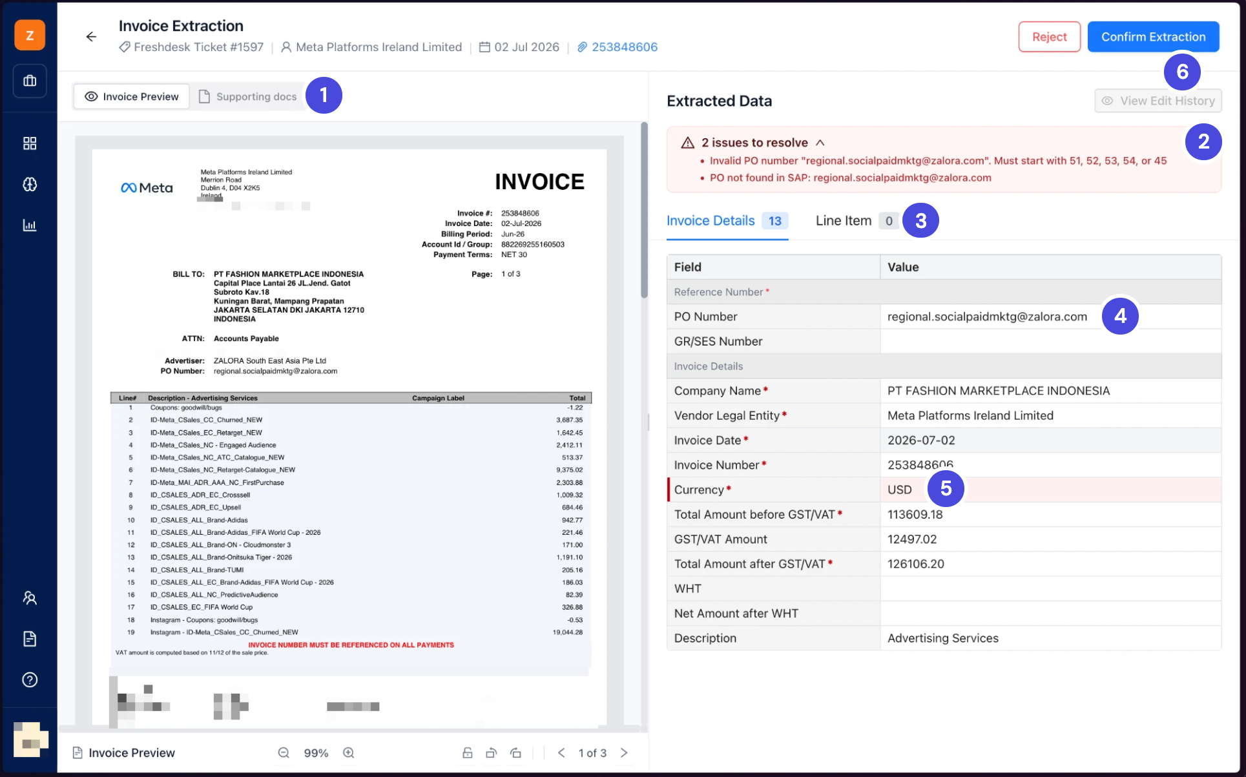Image resolution: width=1246 pixels, height=777 pixels.
Task: Click the Reject button
Action: tap(1049, 37)
